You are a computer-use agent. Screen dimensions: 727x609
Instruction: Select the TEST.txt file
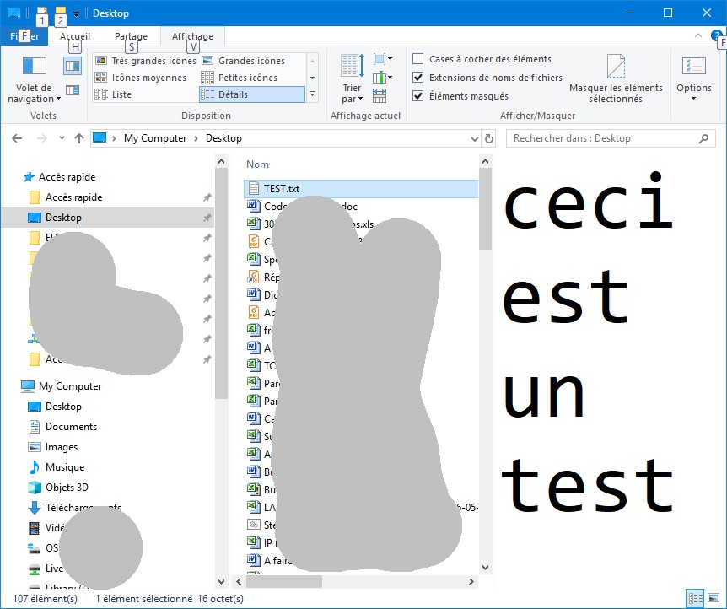(361, 188)
